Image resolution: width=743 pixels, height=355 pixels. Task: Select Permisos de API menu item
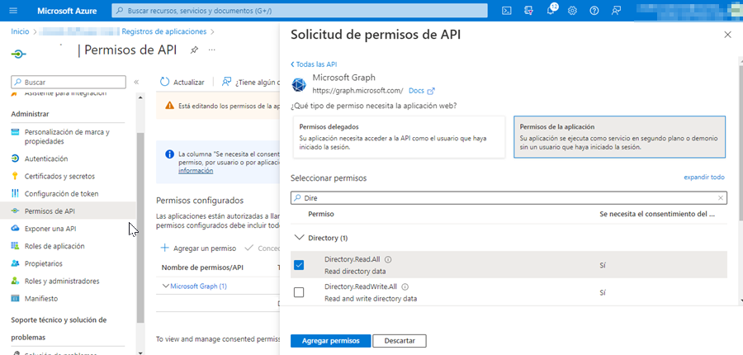point(50,211)
